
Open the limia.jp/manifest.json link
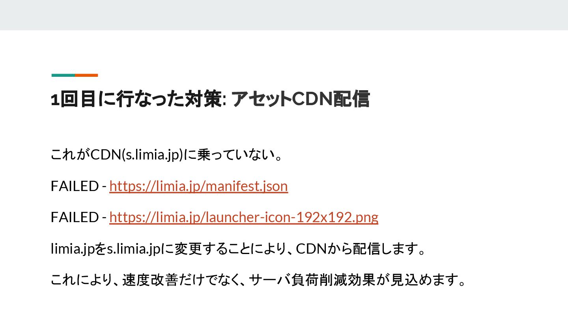point(198,186)
